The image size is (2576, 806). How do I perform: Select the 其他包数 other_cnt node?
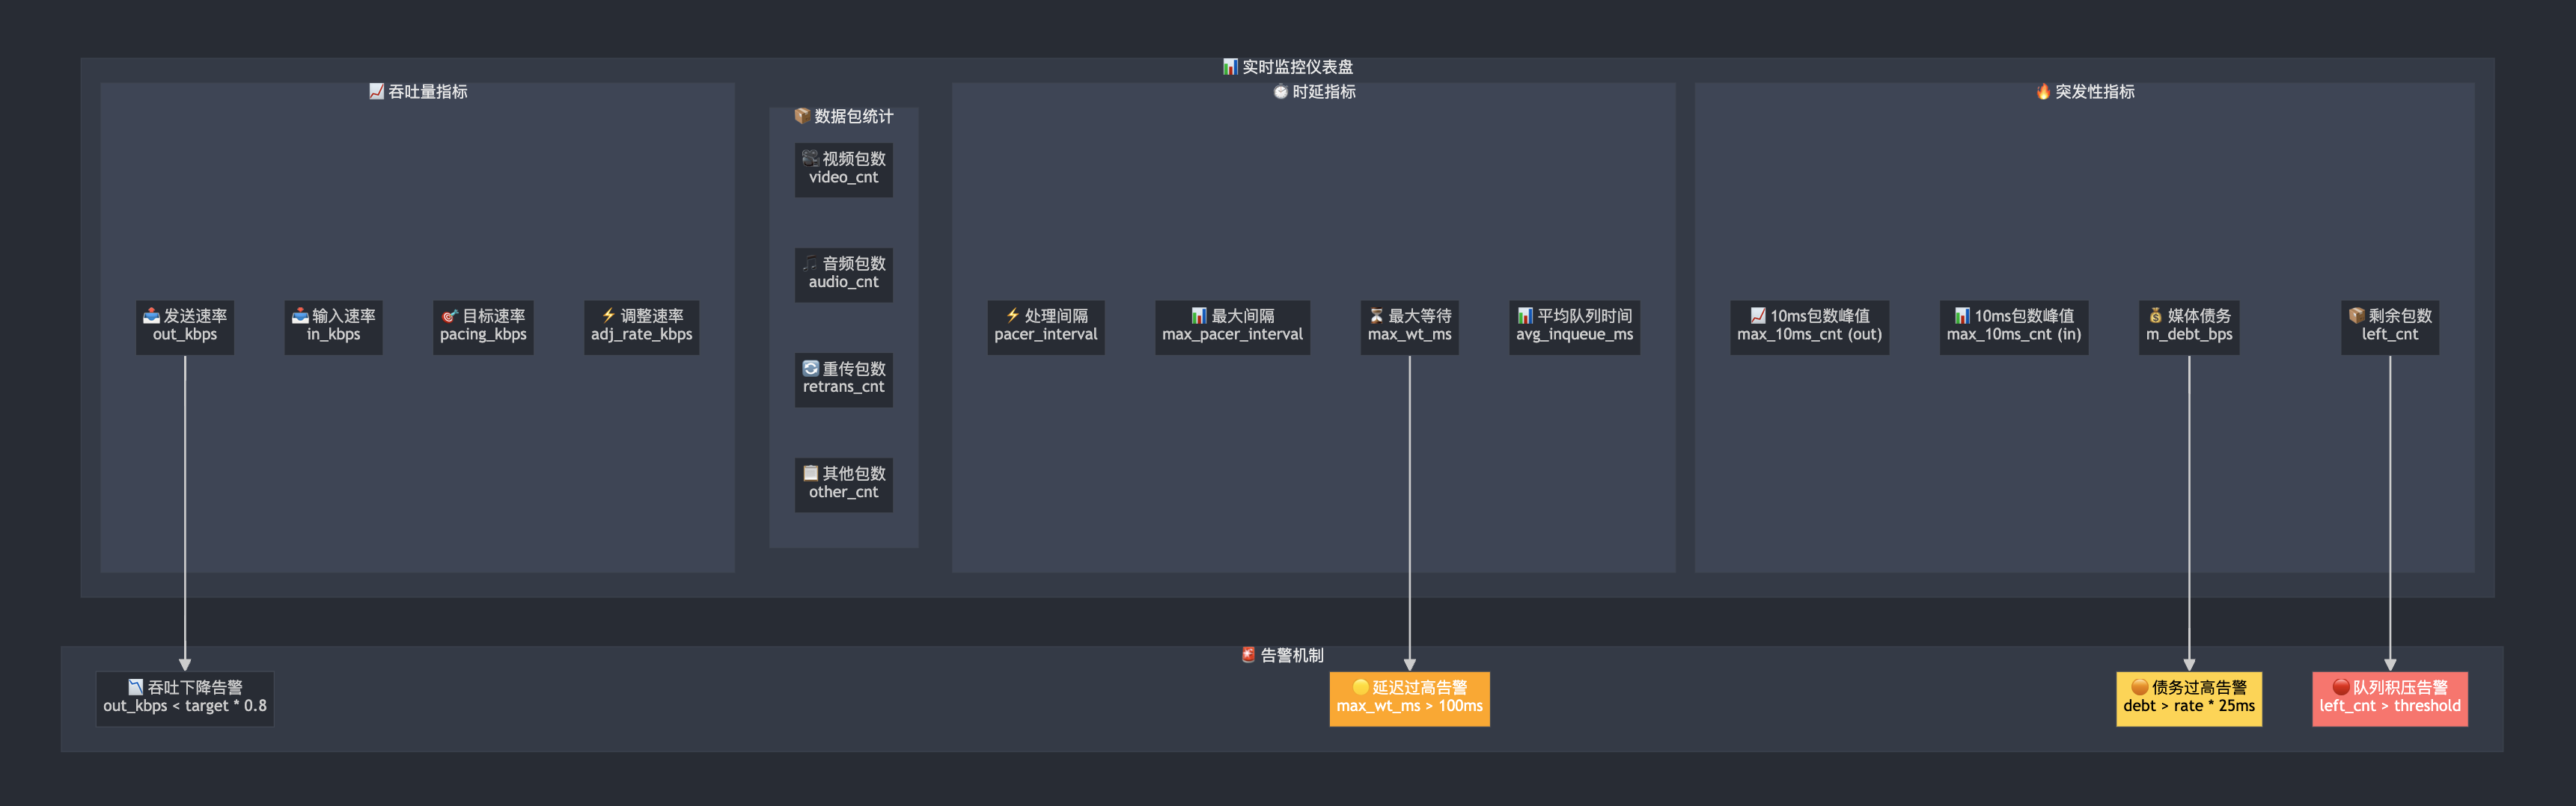(843, 484)
